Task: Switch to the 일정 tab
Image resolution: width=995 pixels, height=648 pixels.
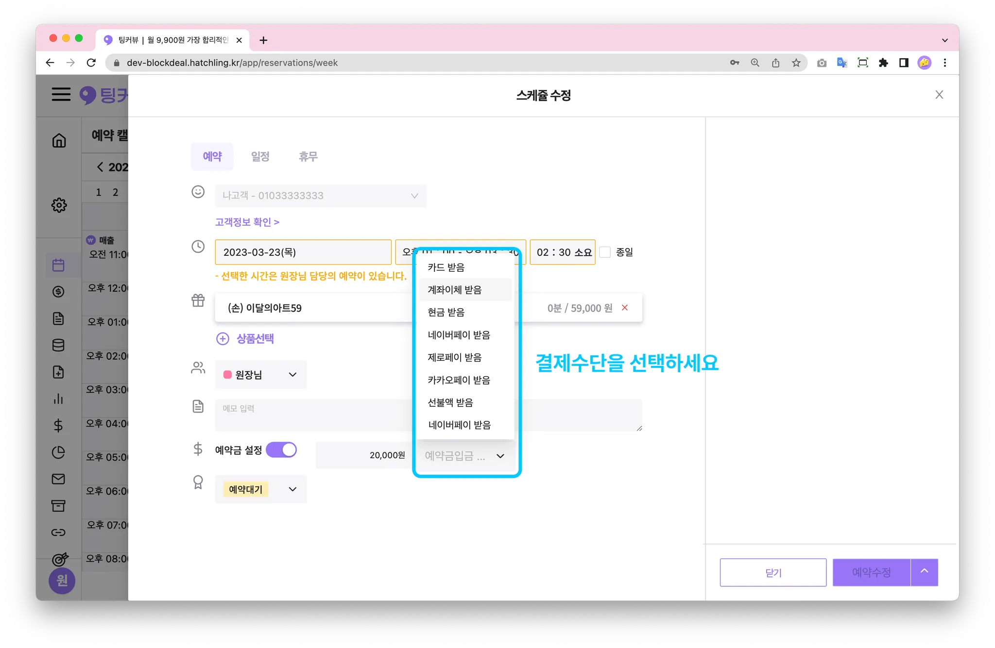Action: tap(260, 156)
